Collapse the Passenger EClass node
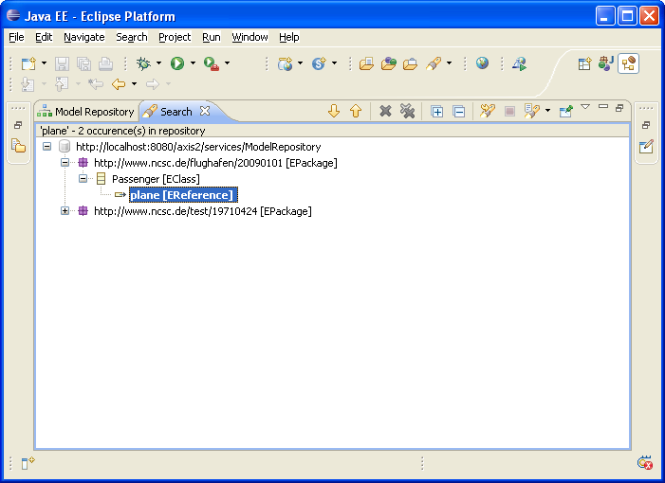This screenshot has width=665, height=483. tap(83, 179)
